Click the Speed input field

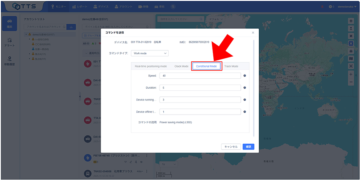tap(200, 76)
